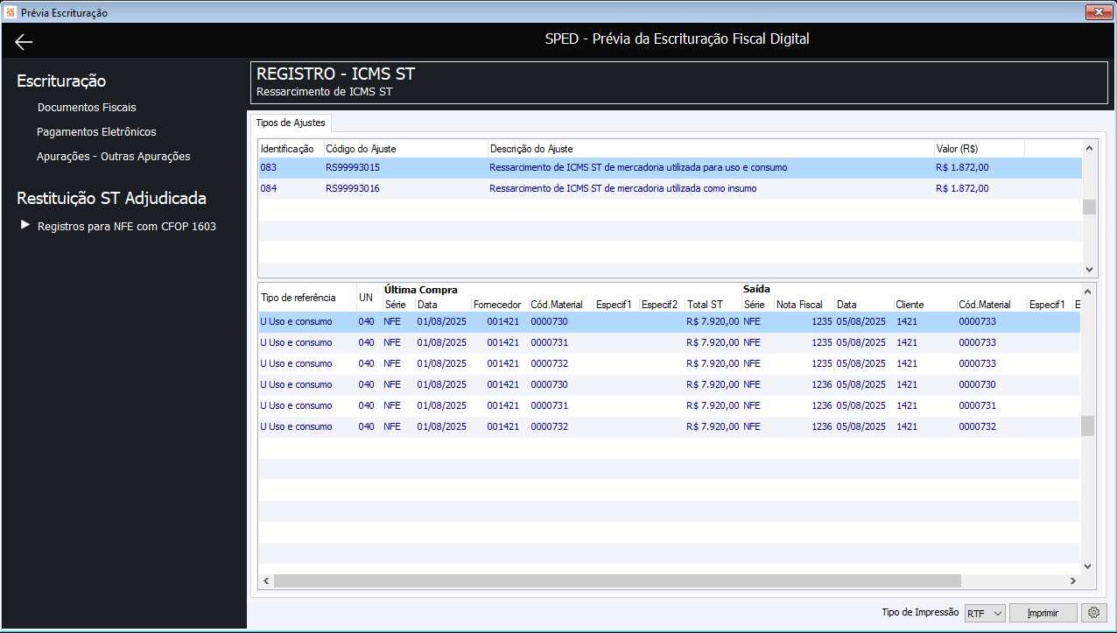Select row with Nota Fiscal 1236 material 0000732

(x=670, y=426)
